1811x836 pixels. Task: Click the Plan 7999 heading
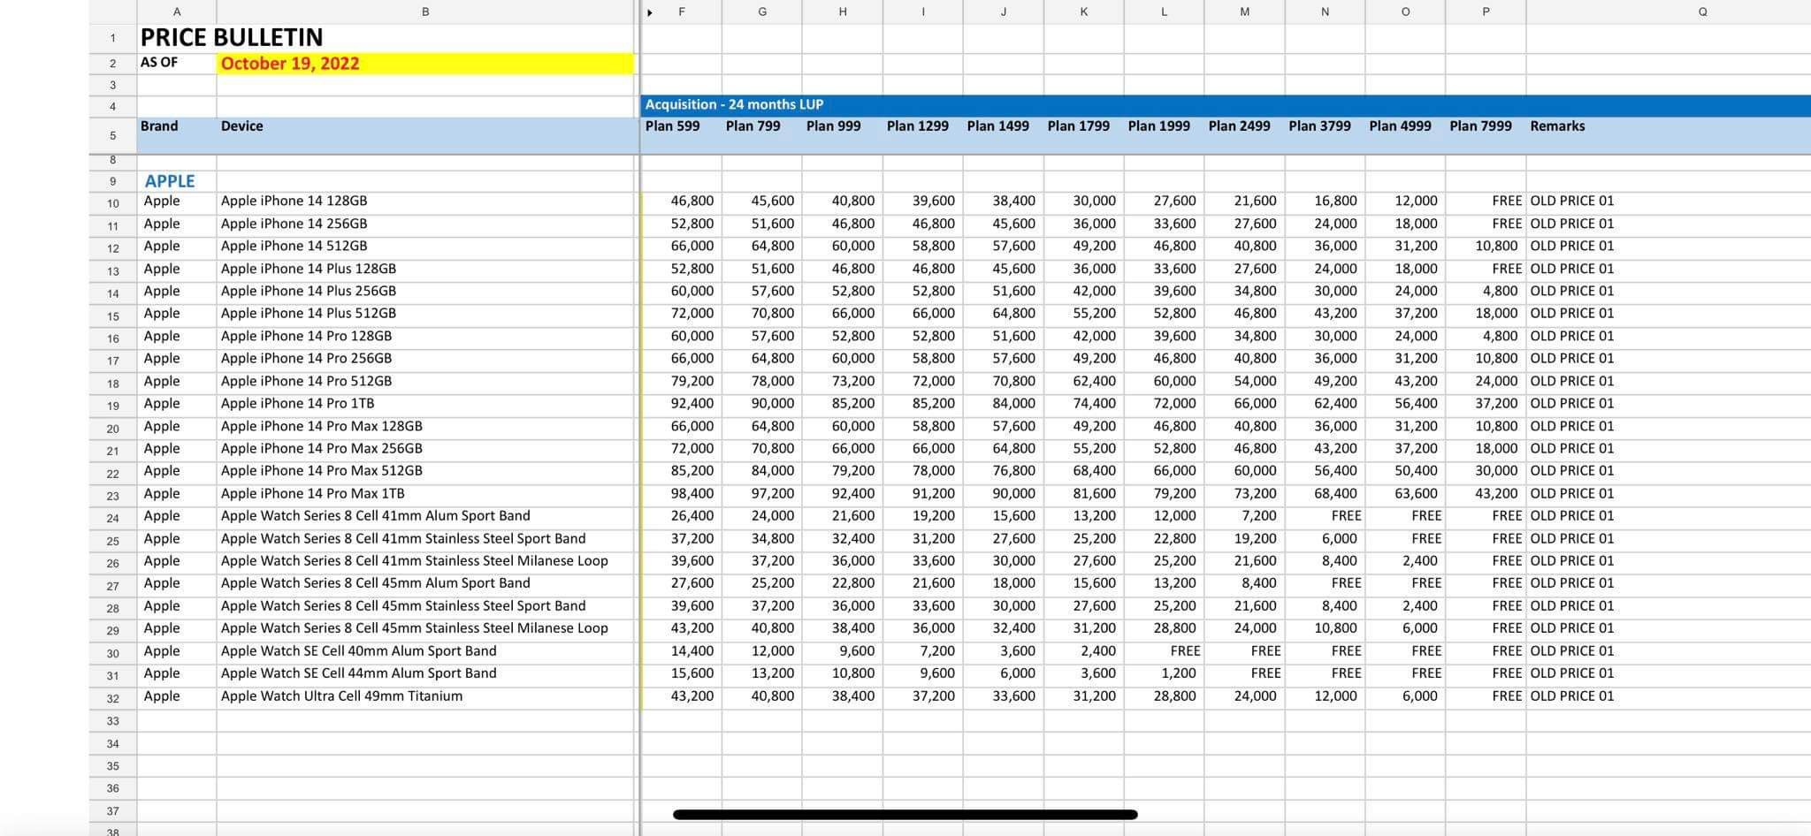[1480, 126]
